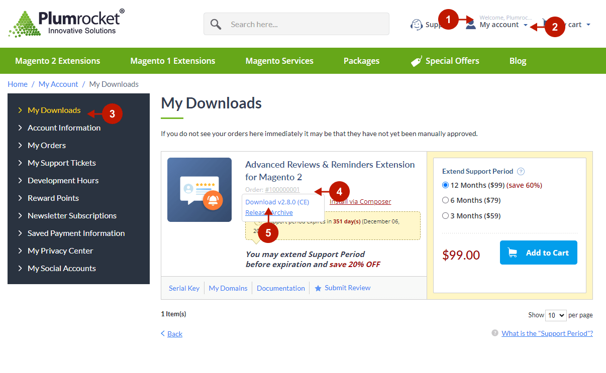Select the 3 Months ($59) option

point(445,215)
